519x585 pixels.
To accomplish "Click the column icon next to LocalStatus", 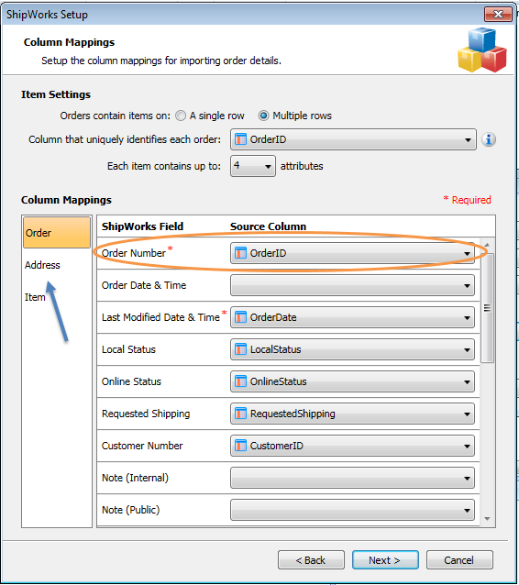I will (x=240, y=349).
